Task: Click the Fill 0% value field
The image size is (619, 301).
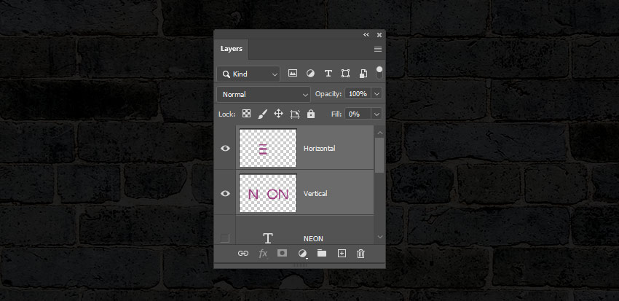Action: click(x=358, y=114)
